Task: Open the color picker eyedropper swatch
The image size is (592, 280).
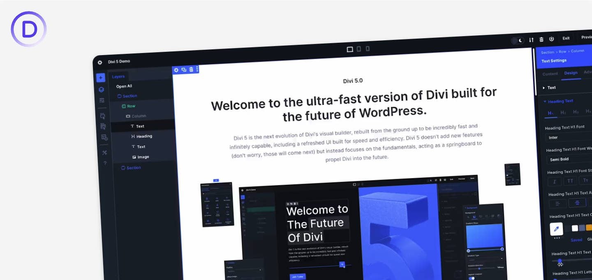Action: 557,229
